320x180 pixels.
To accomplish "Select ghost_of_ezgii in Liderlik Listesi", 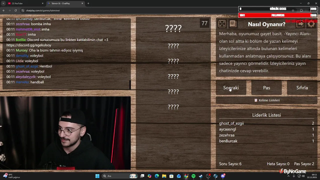I will (266, 123).
